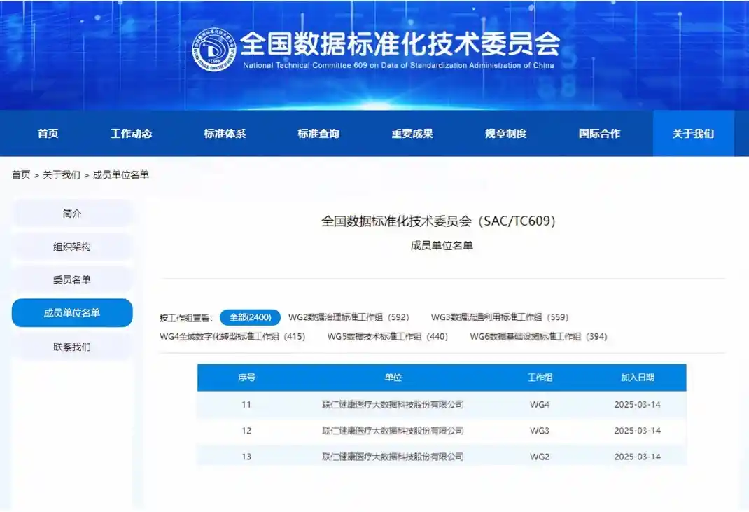The image size is (749, 512).
Task: Click the 序号 column header
Action: click(x=246, y=378)
